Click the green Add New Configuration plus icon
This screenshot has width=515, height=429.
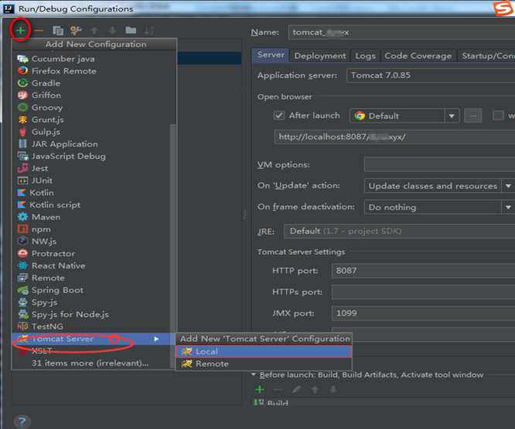pos(20,31)
